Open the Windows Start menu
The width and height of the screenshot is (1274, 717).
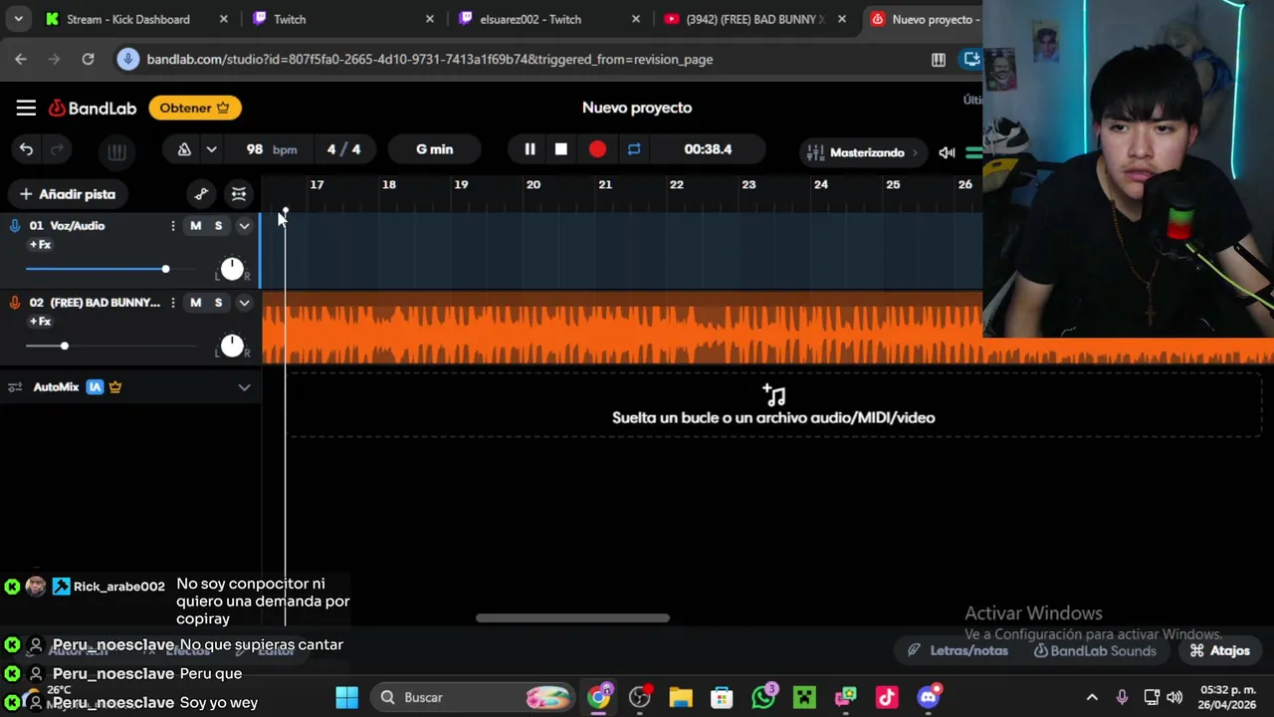[346, 697]
